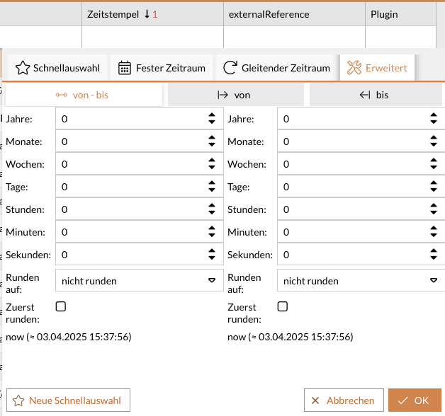Sort by Zeitstempel column header
This screenshot has width=445, height=416.
pos(152,14)
